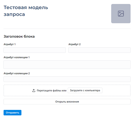Click the gray rounded image thumbnail box
This screenshot has width=134, height=118.
tap(121, 14)
